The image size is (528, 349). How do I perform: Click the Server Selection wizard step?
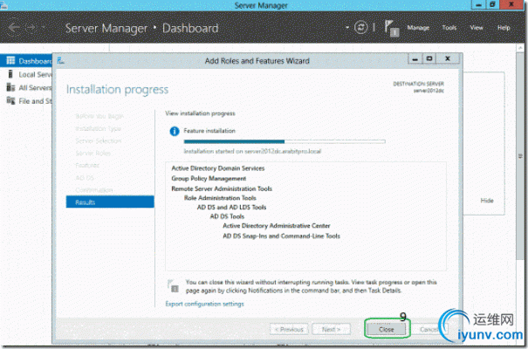(98, 140)
